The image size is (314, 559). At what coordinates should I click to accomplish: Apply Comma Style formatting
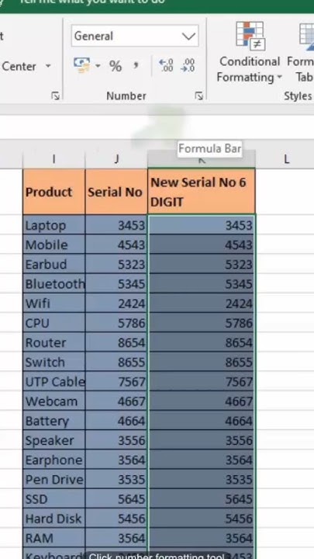[x=136, y=66]
